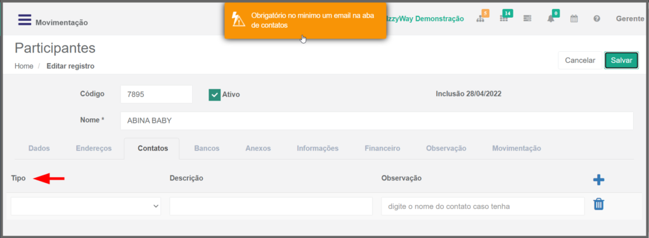The width and height of the screenshot is (649, 238).
Task: Click the warning icon in orange alert
Action: (238, 20)
